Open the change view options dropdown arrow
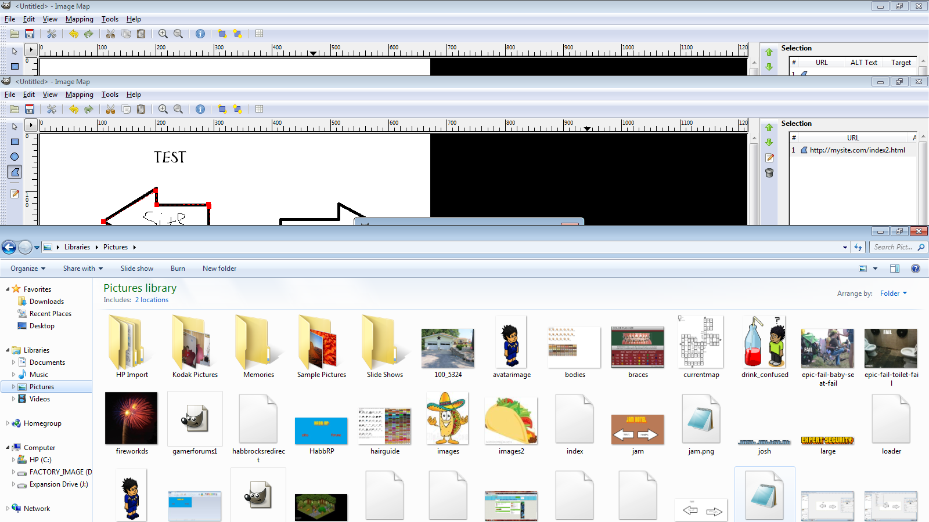 [x=875, y=269]
